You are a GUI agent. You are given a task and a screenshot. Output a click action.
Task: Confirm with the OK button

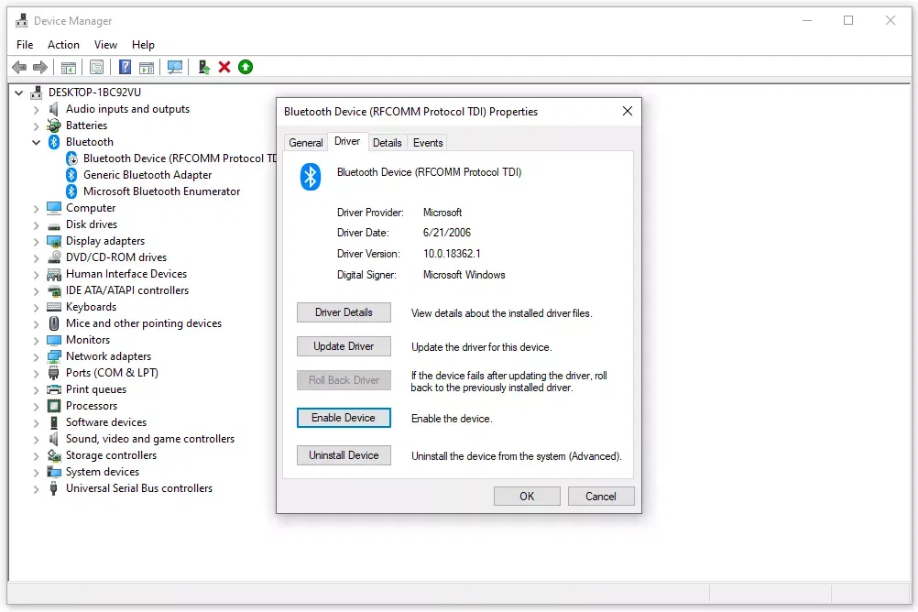527,497
